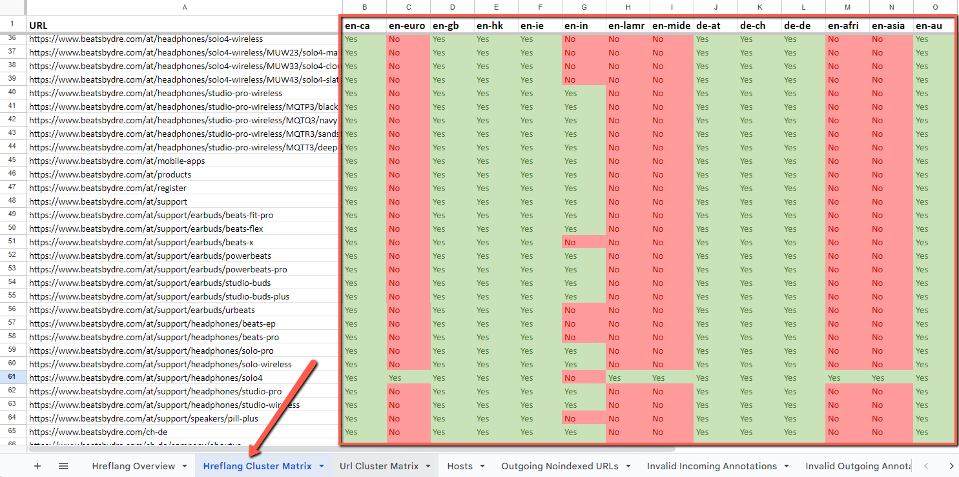Select row 1 header
This screenshot has width=959, height=477.
pyautogui.click(x=13, y=25)
